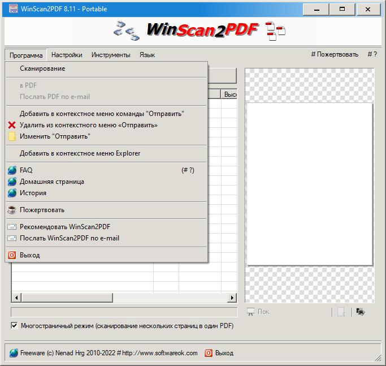Click the globe icon in the status bar
The width and height of the screenshot is (386, 366).
point(14,353)
